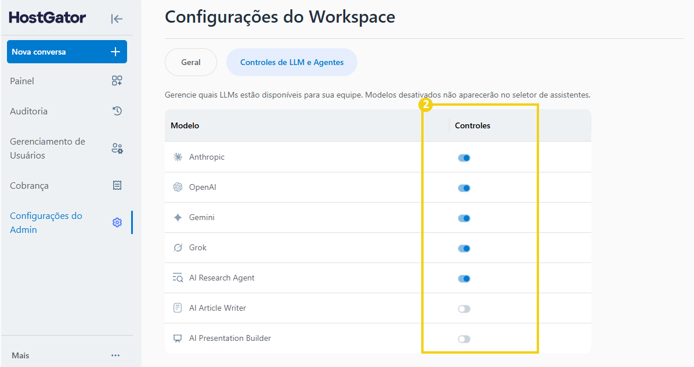Select the Controles de LLM e Agentes tab
Viewport: 694px width, 367px height.
click(292, 62)
